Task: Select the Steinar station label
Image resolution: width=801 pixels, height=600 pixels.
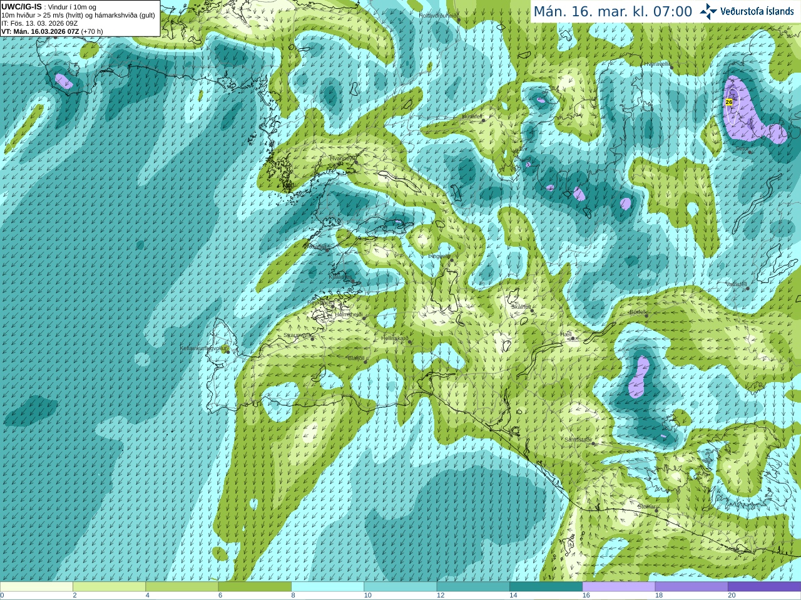Action: point(646,507)
